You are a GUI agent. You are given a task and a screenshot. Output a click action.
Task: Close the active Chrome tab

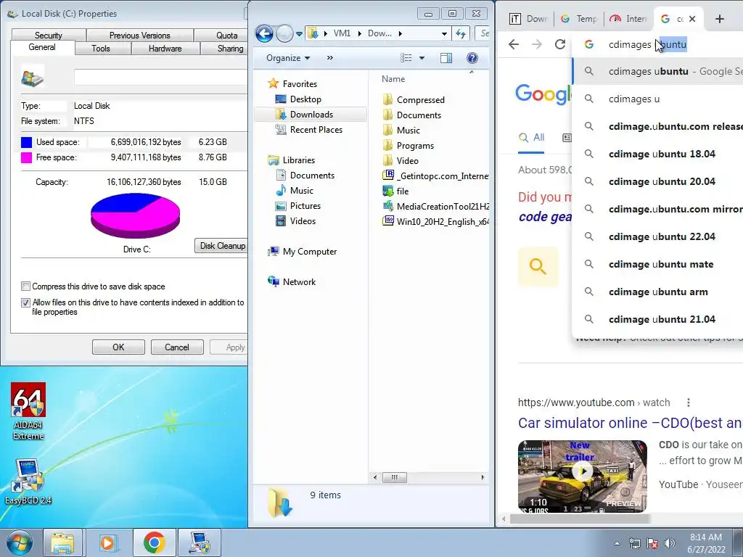(692, 19)
